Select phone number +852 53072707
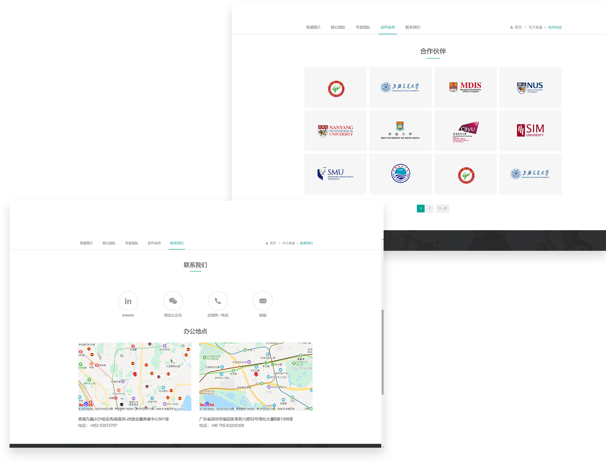 click(104, 426)
